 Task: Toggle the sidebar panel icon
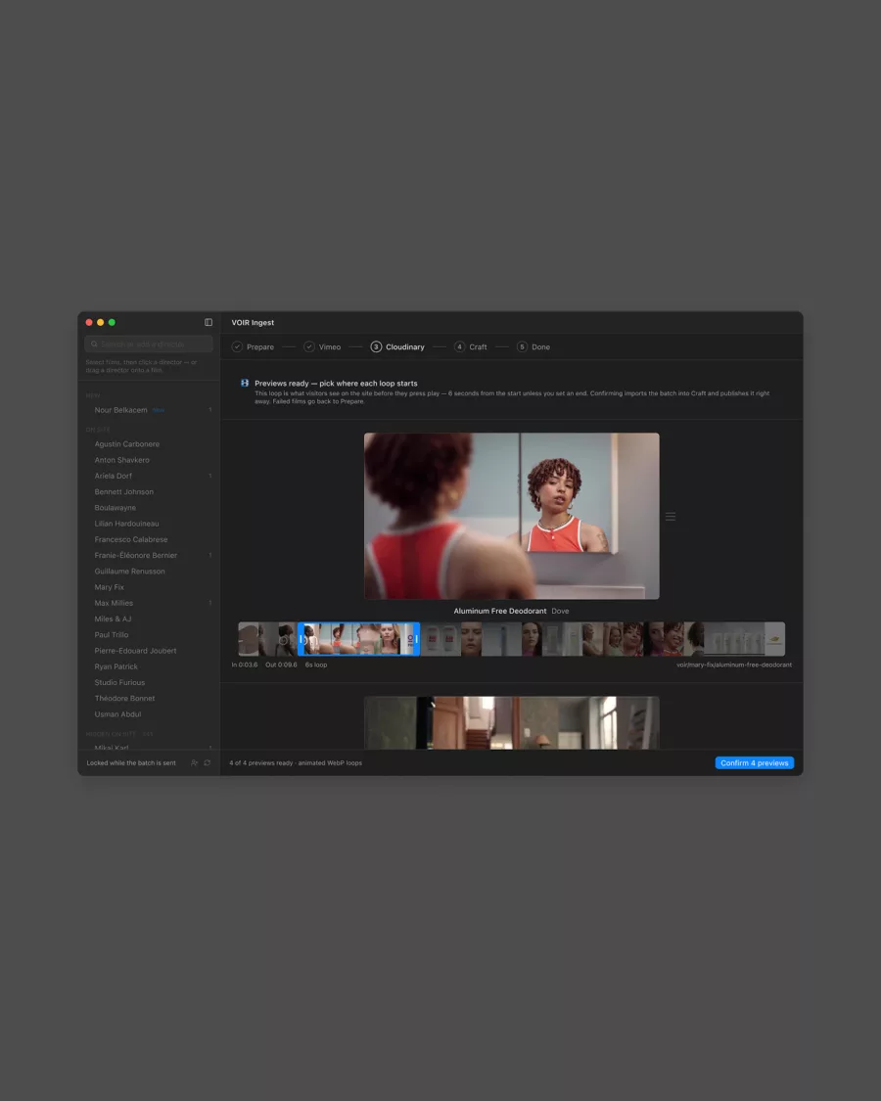pos(209,322)
